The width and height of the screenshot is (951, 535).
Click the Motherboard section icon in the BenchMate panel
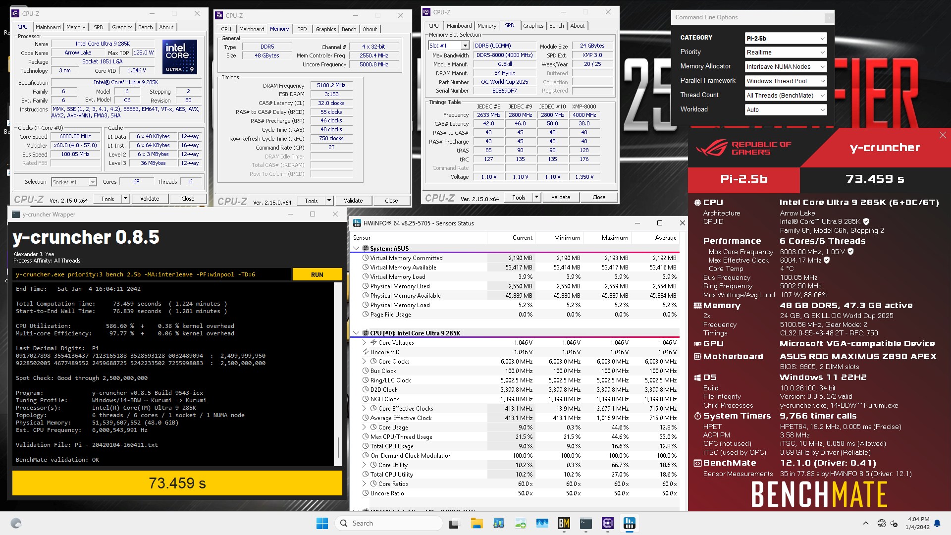tap(697, 356)
